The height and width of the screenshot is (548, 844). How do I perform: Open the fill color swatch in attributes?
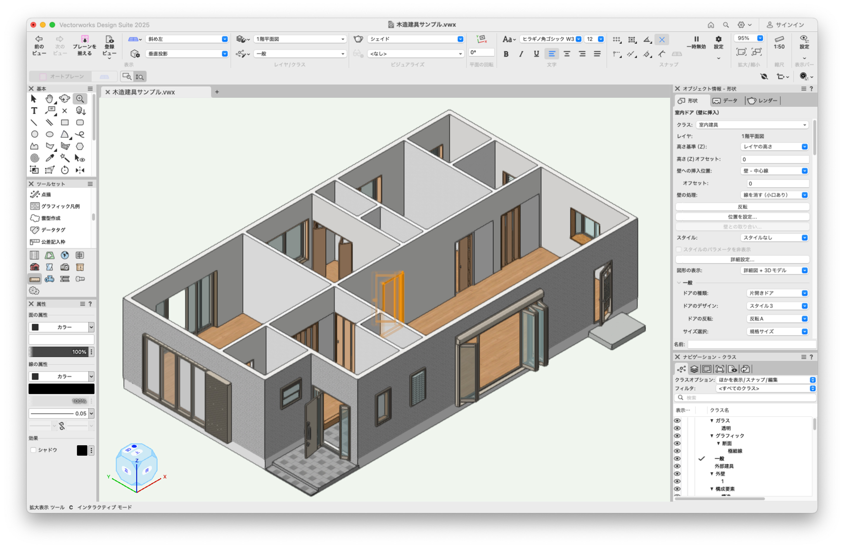coord(61,339)
